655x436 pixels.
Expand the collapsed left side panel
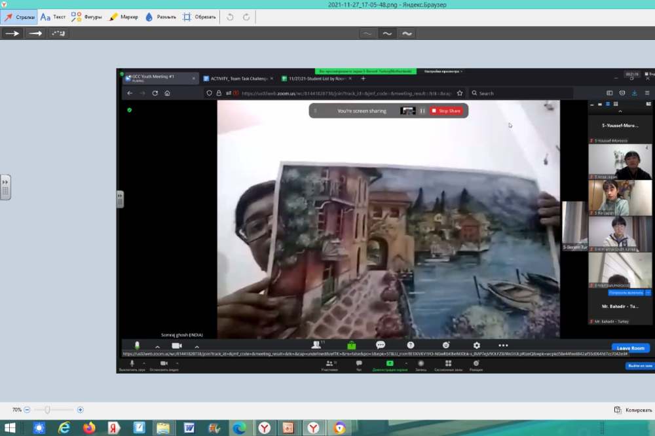pos(5,187)
